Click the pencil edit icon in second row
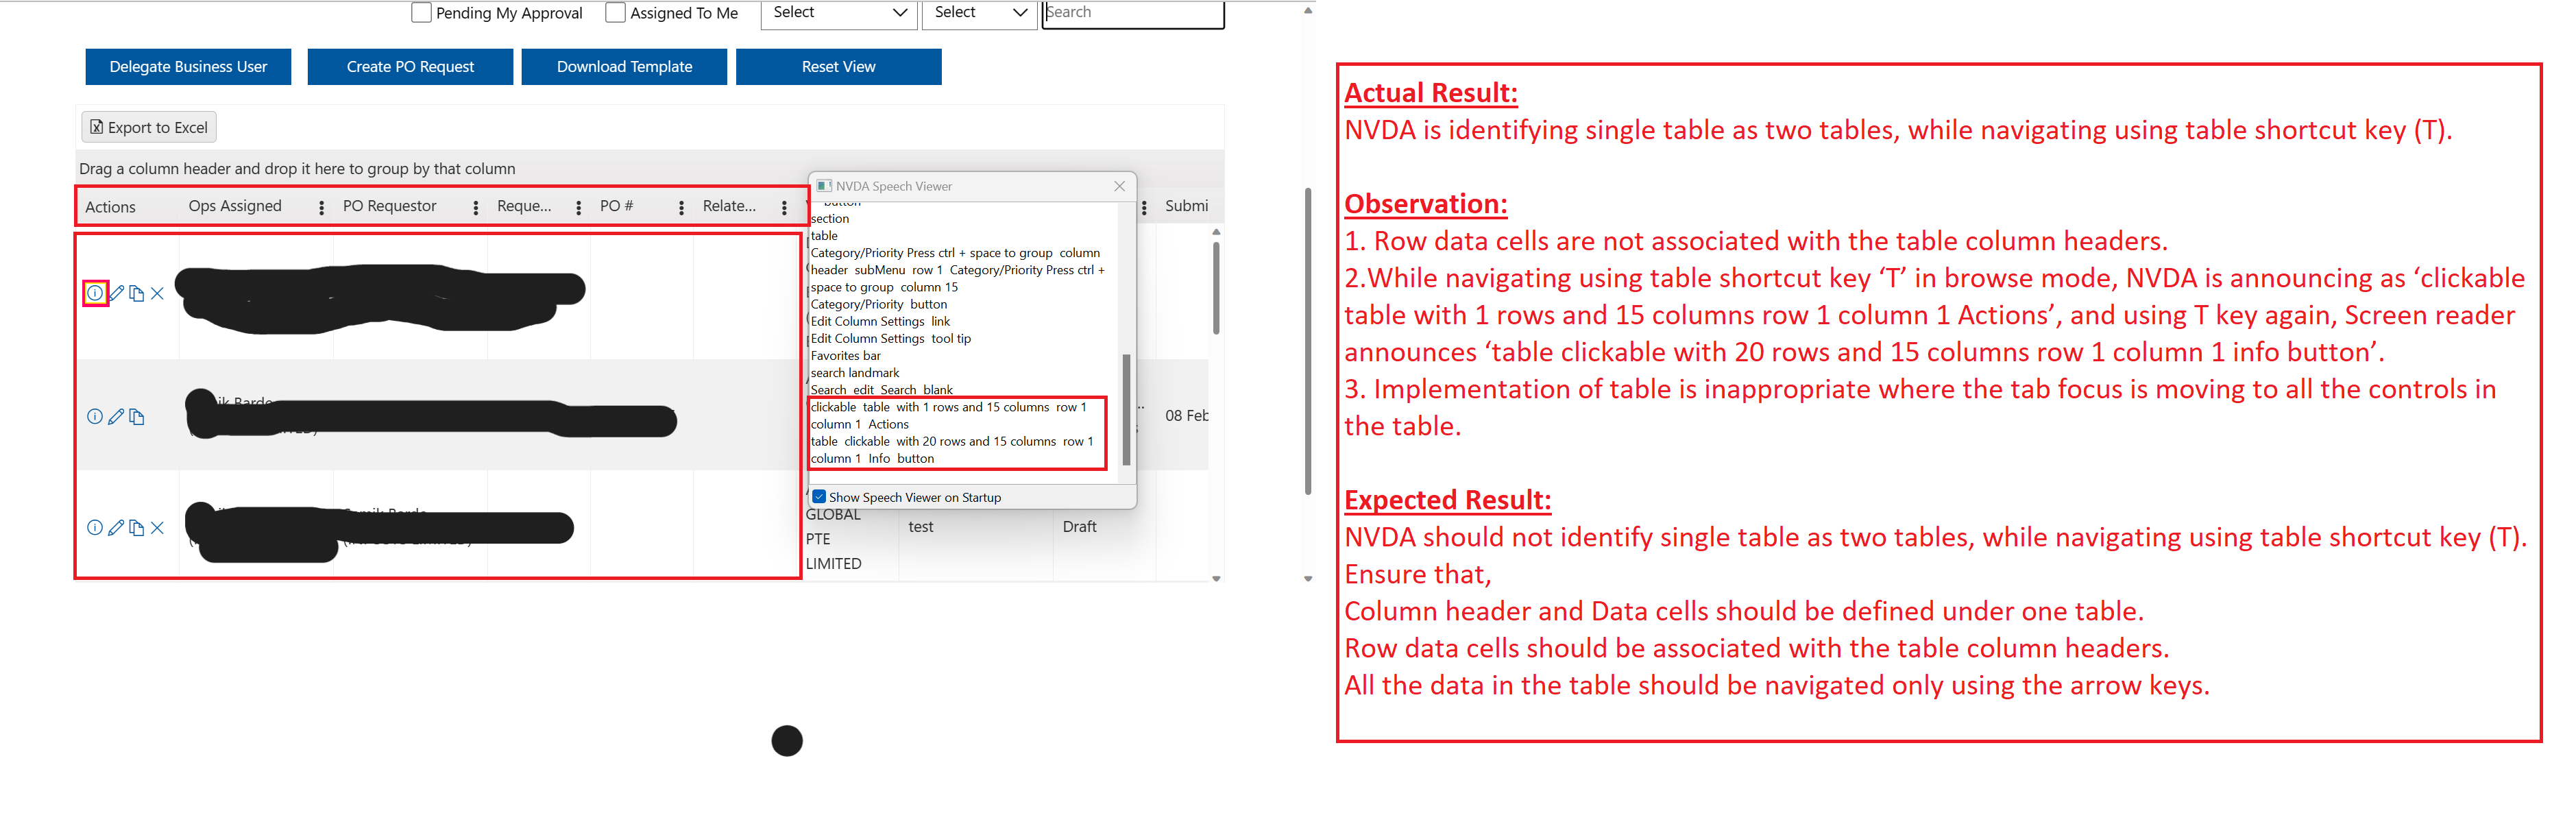This screenshot has height=824, width=2576. click(116, 417)
